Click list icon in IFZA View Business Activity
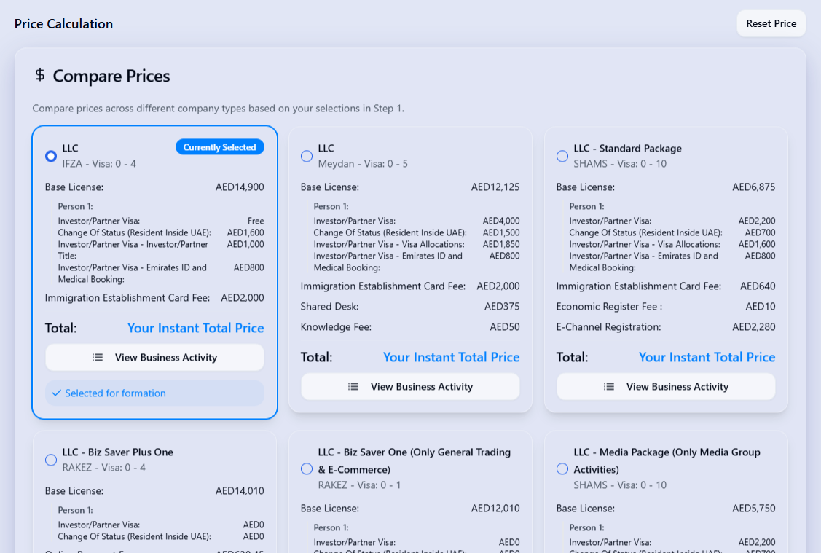This screenshot has width=821, height=553. (x=98, y=357)
